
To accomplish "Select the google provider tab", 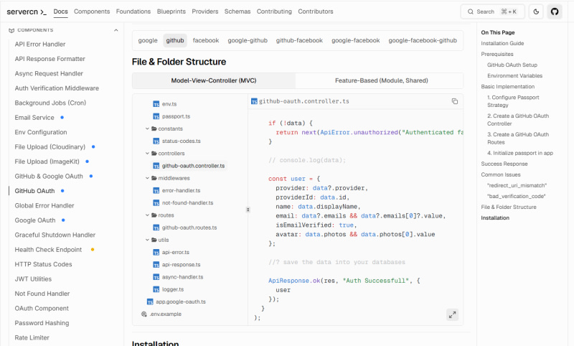I will point(148,40).
